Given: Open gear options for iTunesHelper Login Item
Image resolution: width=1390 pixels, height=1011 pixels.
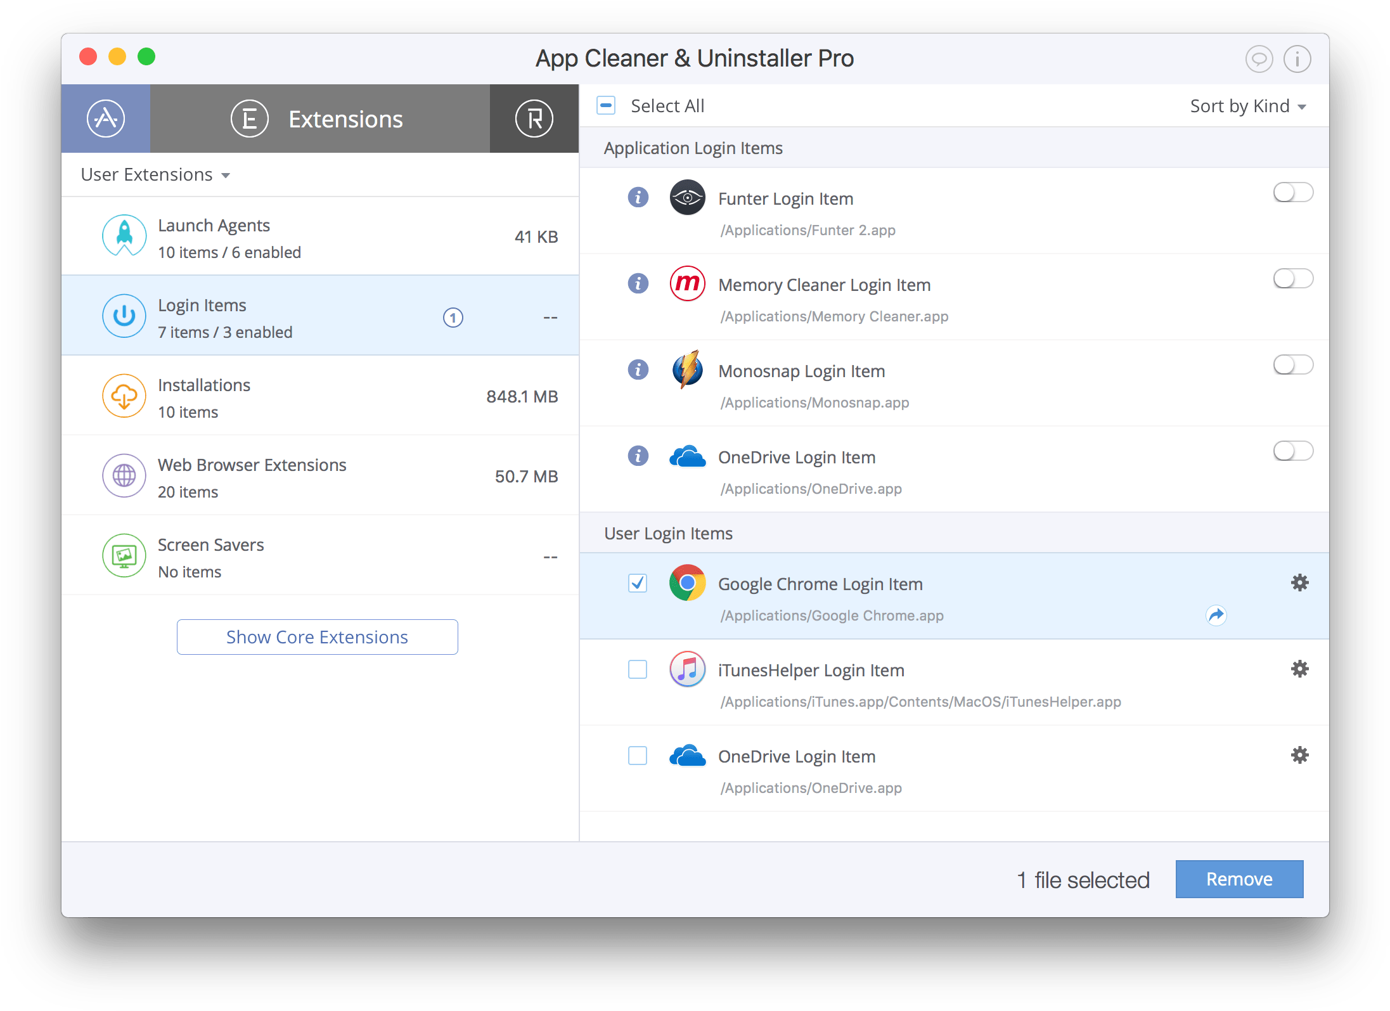Looking at the screenshot, I should [1299, 669].
